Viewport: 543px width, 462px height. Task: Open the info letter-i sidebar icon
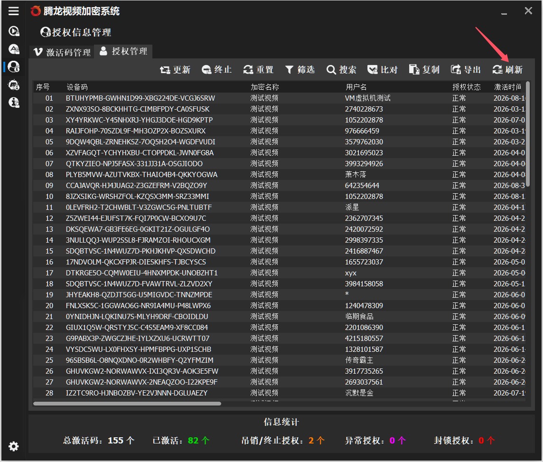coord(13,102)
